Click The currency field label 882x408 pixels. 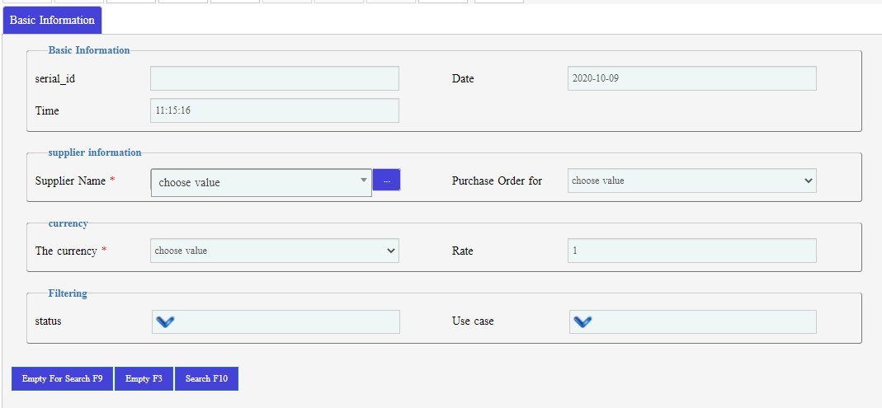66,251
